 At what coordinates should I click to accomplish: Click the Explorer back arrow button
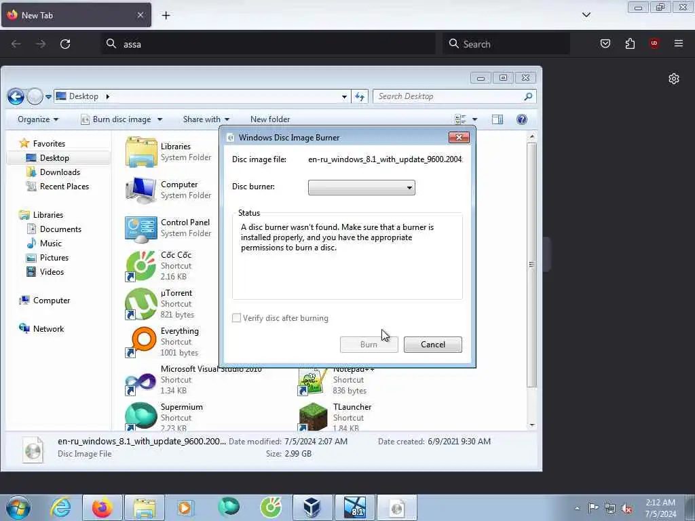(16, 96)
